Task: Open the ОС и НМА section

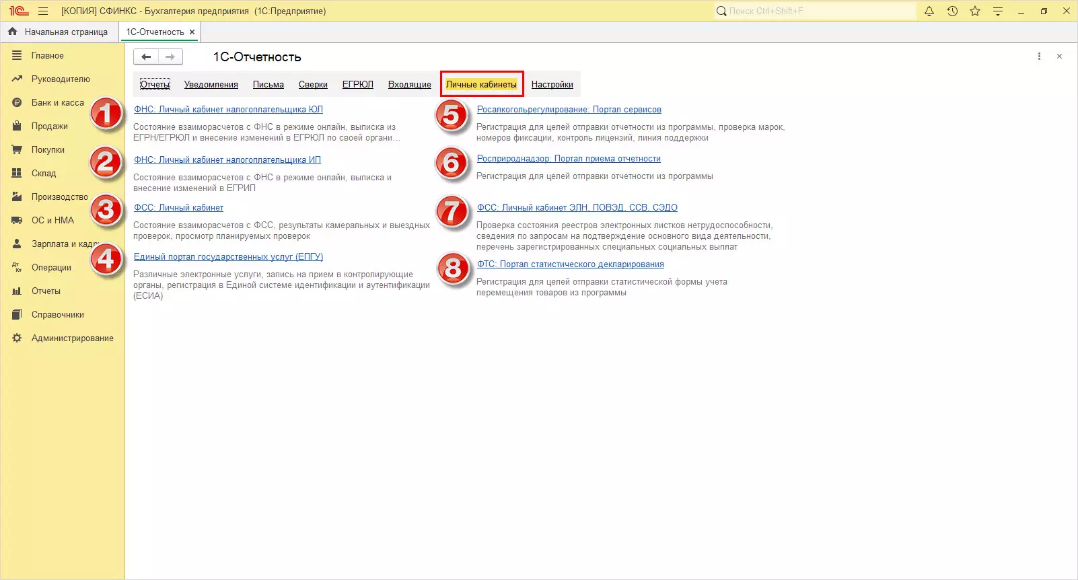Action: click(x=52, y=221)
